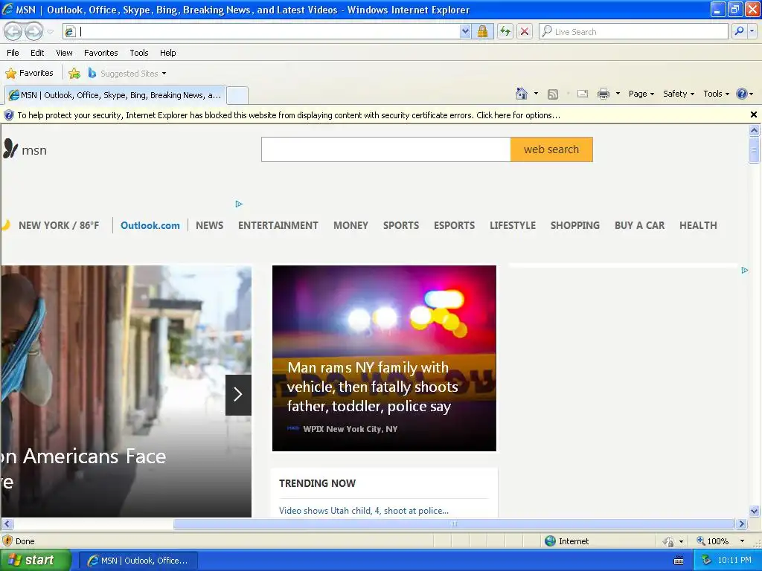This screenshot has height=571, width=762.
Task: Click vertical scrollbar down arrow
Action: click(755, 511)
